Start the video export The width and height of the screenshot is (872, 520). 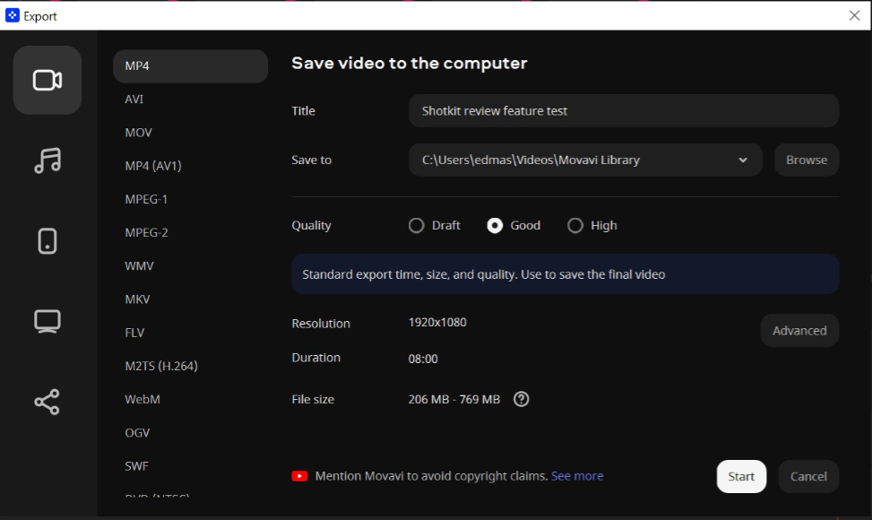click(741, 476)
